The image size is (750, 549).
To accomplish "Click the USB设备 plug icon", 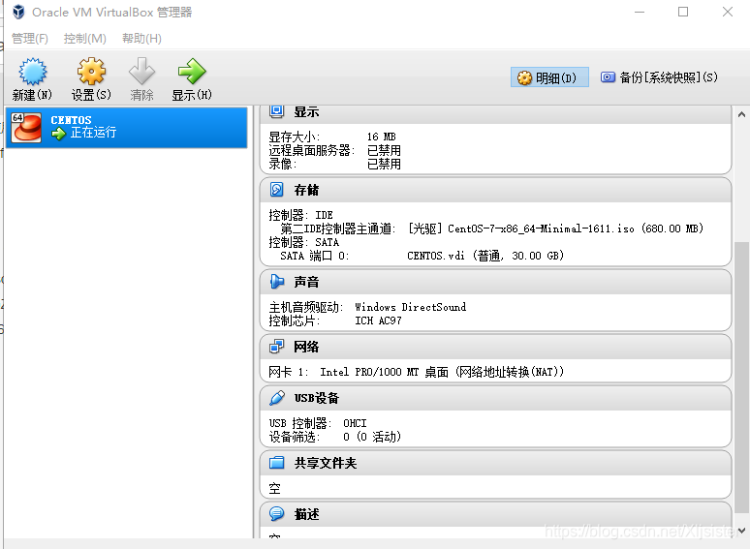I will coord(276,398).
